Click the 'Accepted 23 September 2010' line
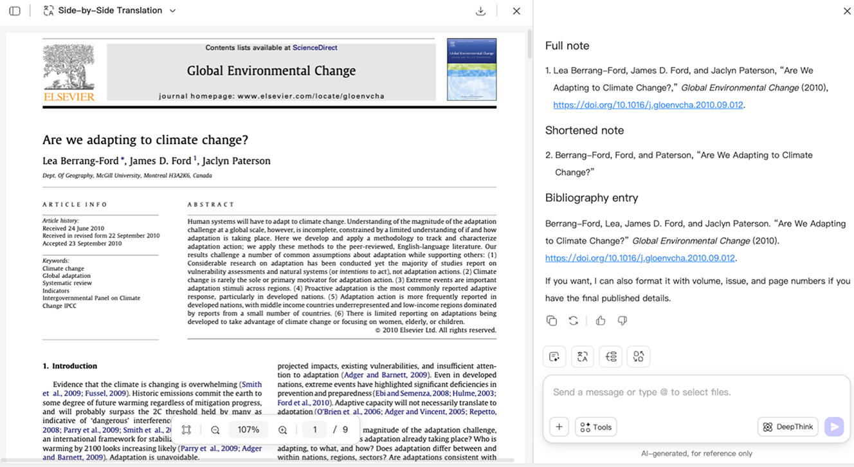The image size is (854, 467). [82, 243]
